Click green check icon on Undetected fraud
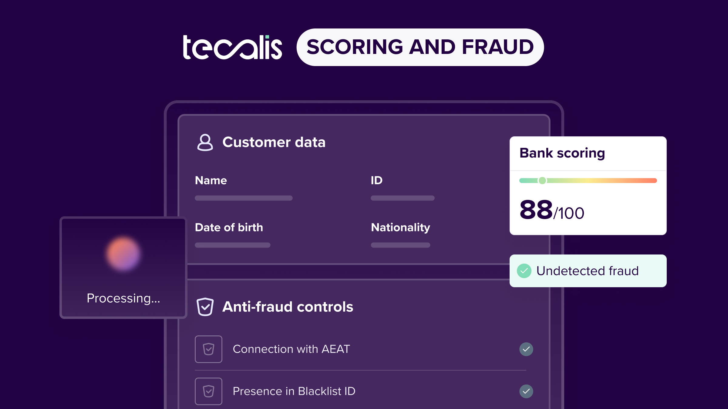Screen dimensions: 728x409 [x=524, y=271]
